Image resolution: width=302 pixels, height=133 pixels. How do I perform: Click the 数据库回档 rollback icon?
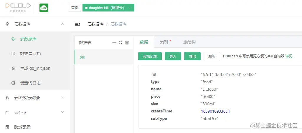tap(13, 54)
